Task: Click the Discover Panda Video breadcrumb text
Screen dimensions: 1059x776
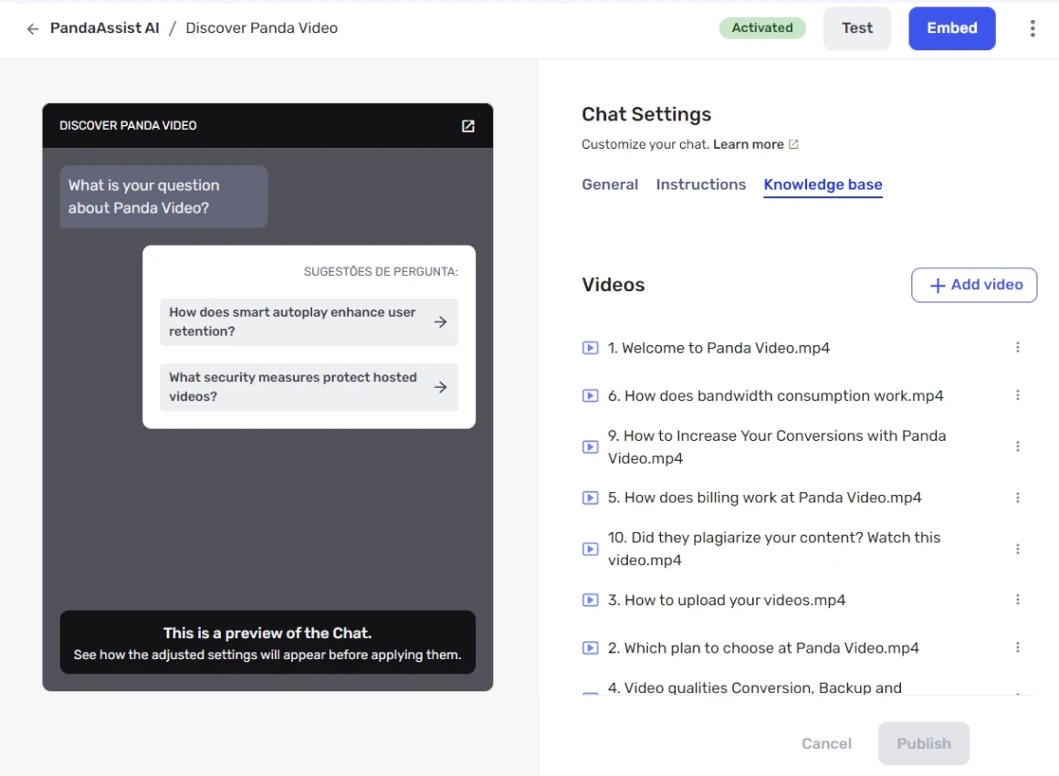Action: (261, 28)
